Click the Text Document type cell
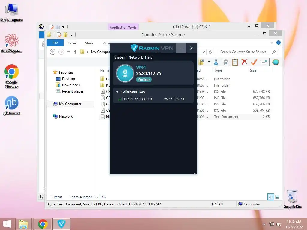 226,117
